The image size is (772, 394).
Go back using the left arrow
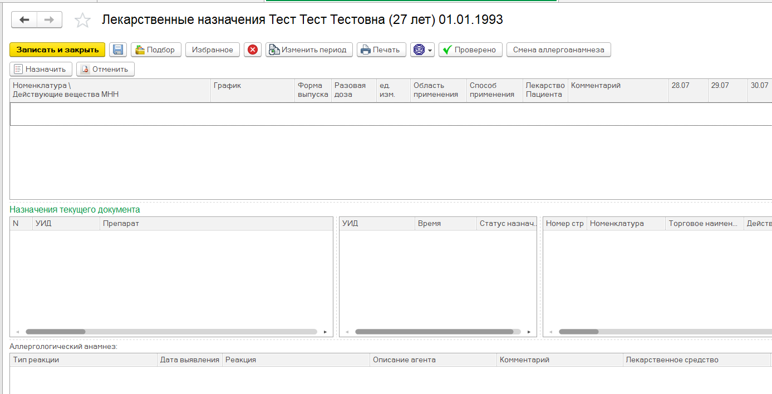coord(24,20)
